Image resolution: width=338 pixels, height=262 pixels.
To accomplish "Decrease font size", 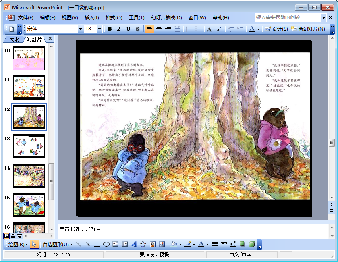I will point(219,29).
